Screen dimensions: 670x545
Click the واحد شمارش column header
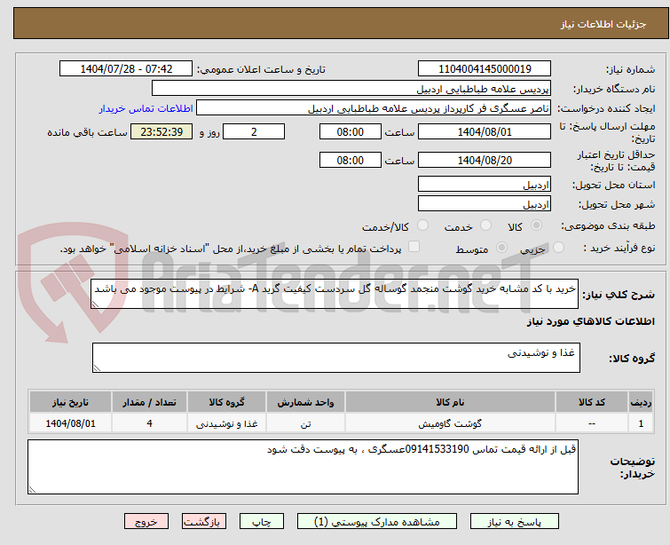(305, 402)
